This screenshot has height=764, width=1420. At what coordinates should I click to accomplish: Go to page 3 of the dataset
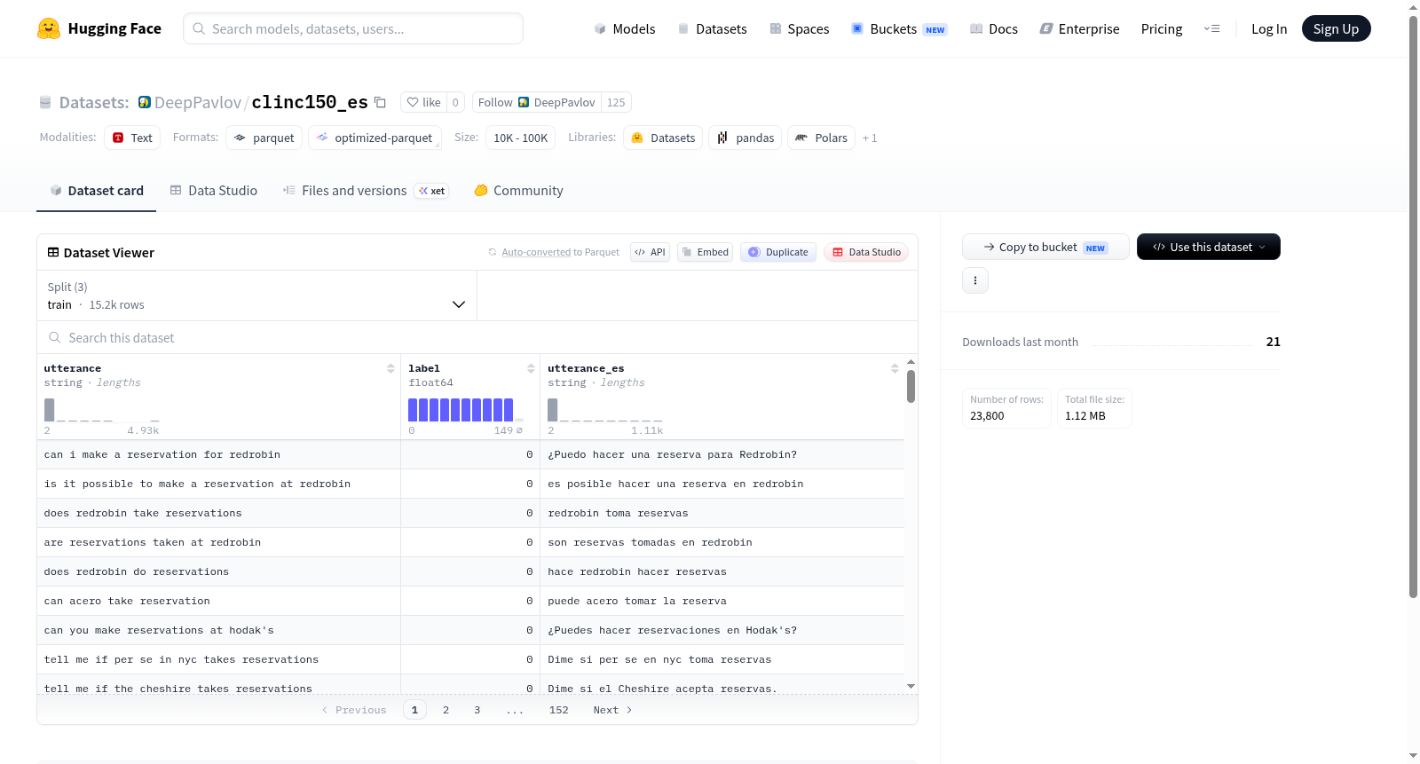pyautogui.click(x=477, y=710)
